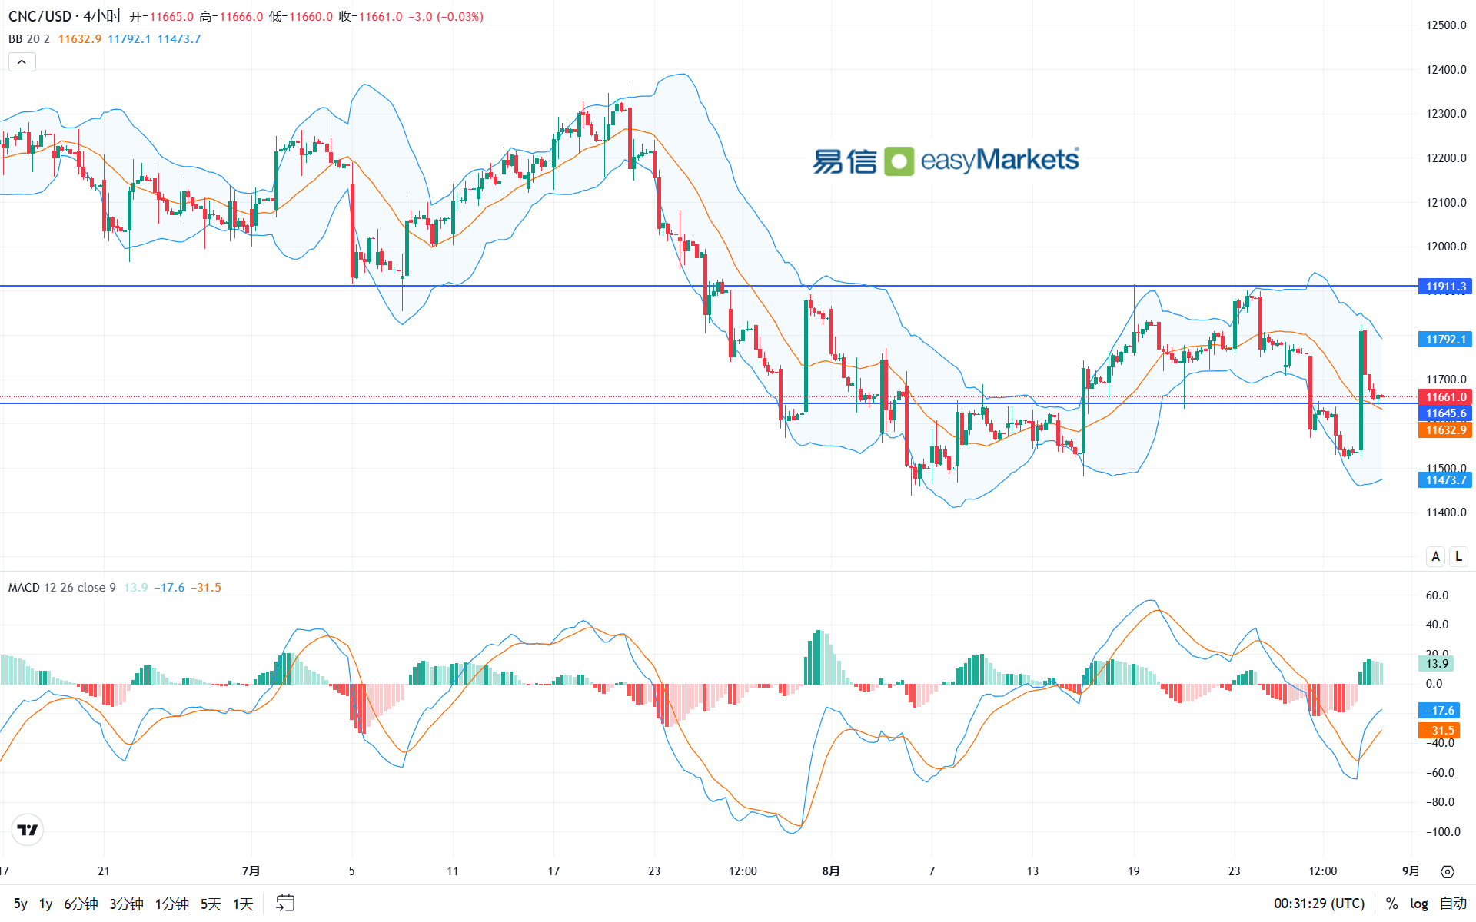The height and width of the screenshot is (922, 1476).
Task: Select the 1天 range button
Action: pos(243,904)
